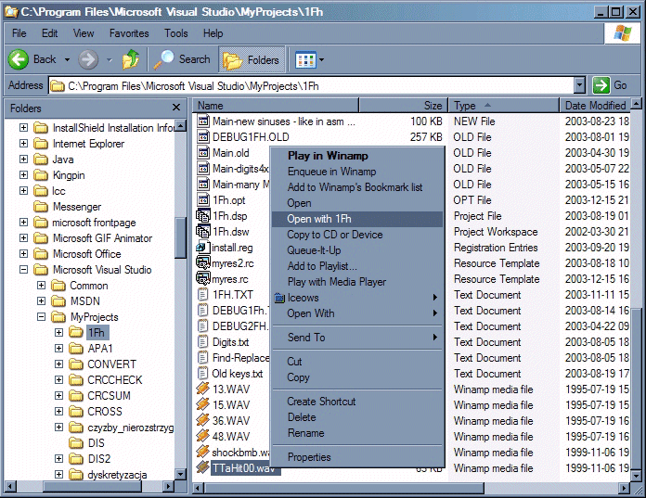Viewport: 646px width, 498px height.
Task: Click the 1Fh.opt file icon
Action: pos(202,200)
